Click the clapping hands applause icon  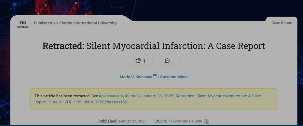(138, 61)
